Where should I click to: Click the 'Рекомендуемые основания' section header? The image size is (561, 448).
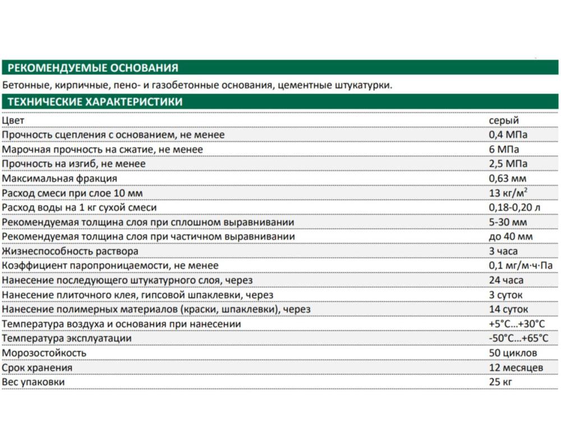(91, 68)
